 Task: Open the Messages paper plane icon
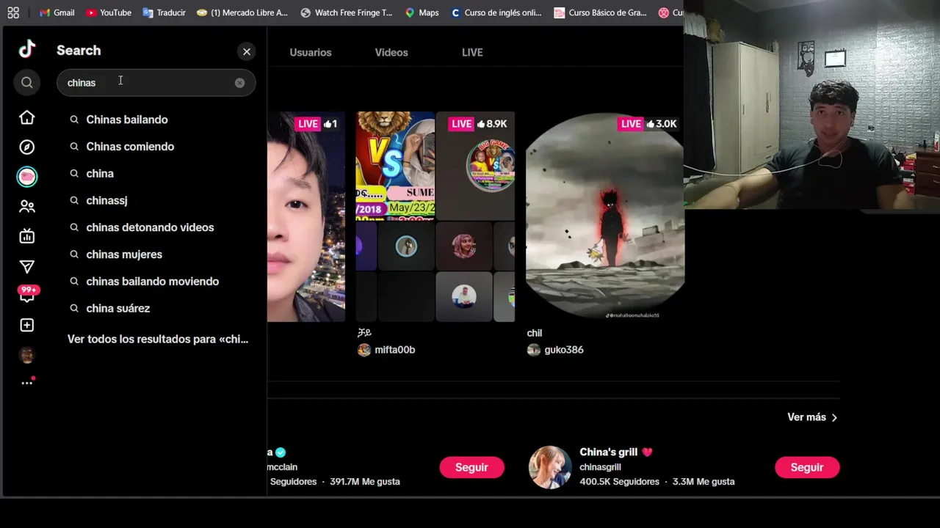pyautogui.click(x=27, y=267)
